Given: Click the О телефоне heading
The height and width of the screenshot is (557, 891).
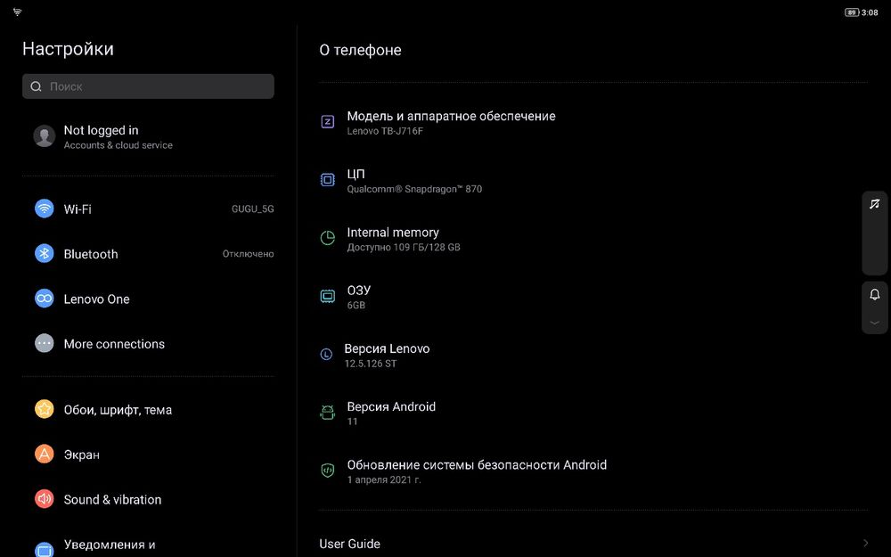Looking at the screenshot, I should (360, 50).
